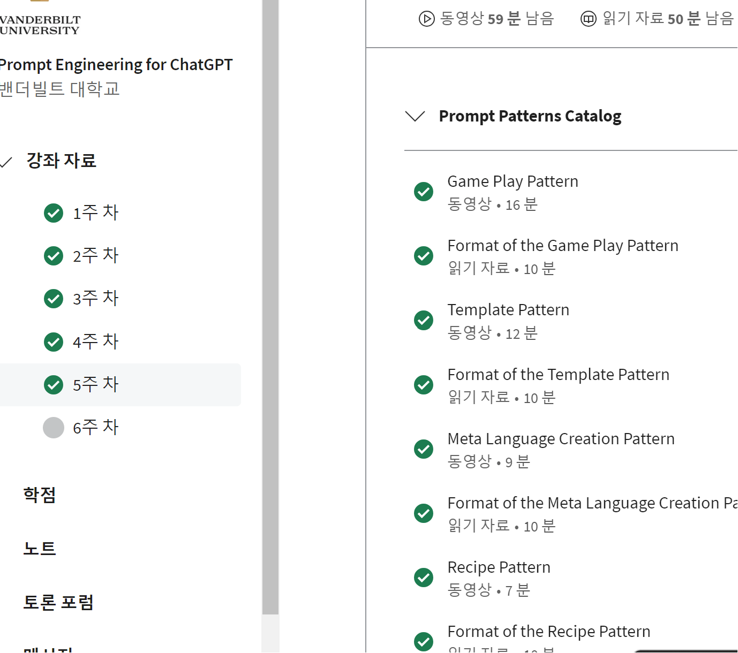Viewport: 738px width, 653px height.
Task: Click the sidebar vertical scrollbar thumb
Action: pos(270,307)
